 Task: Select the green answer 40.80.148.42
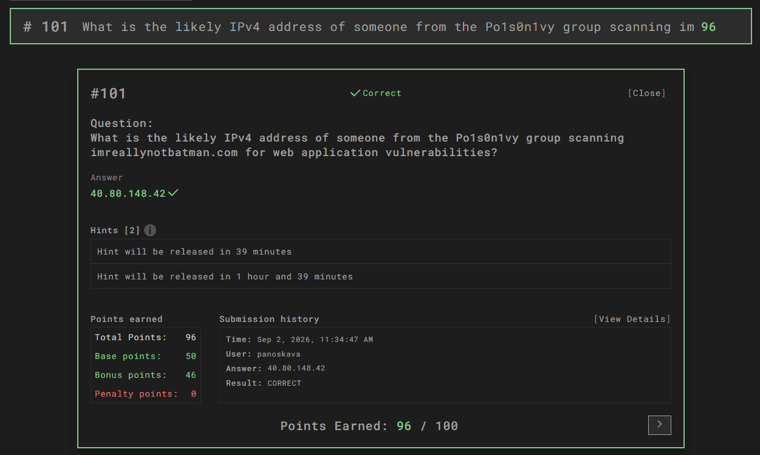pyautogui.click(x=128, y=193)
